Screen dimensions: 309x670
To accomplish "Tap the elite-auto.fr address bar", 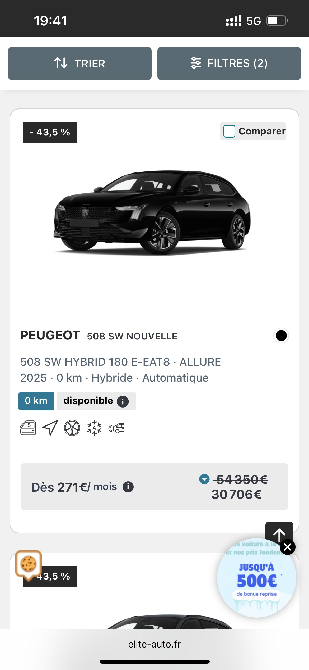I will coord(154,644).
